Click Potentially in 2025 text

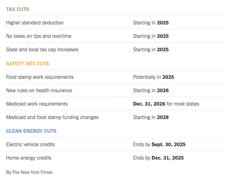pos(154,77)
